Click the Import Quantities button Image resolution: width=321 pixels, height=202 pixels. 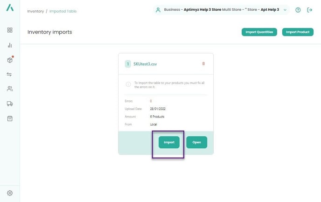259,32
